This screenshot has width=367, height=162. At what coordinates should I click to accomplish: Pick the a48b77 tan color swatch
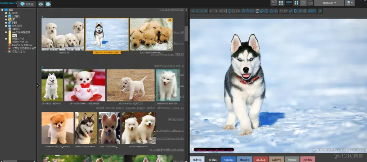pyautogui.click(x=276, y=160)
